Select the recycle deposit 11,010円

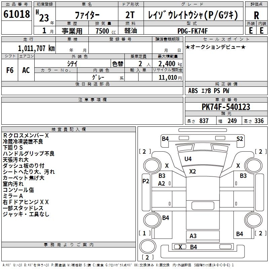point(170,78)
